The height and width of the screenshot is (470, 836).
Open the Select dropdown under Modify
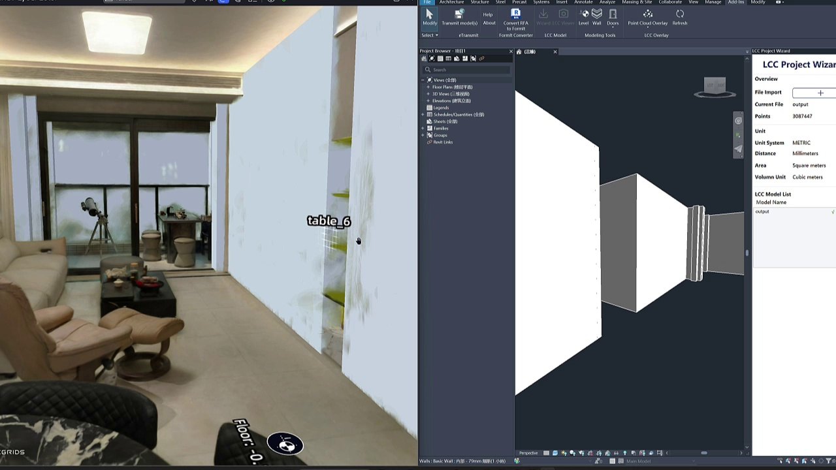[430, 35]
